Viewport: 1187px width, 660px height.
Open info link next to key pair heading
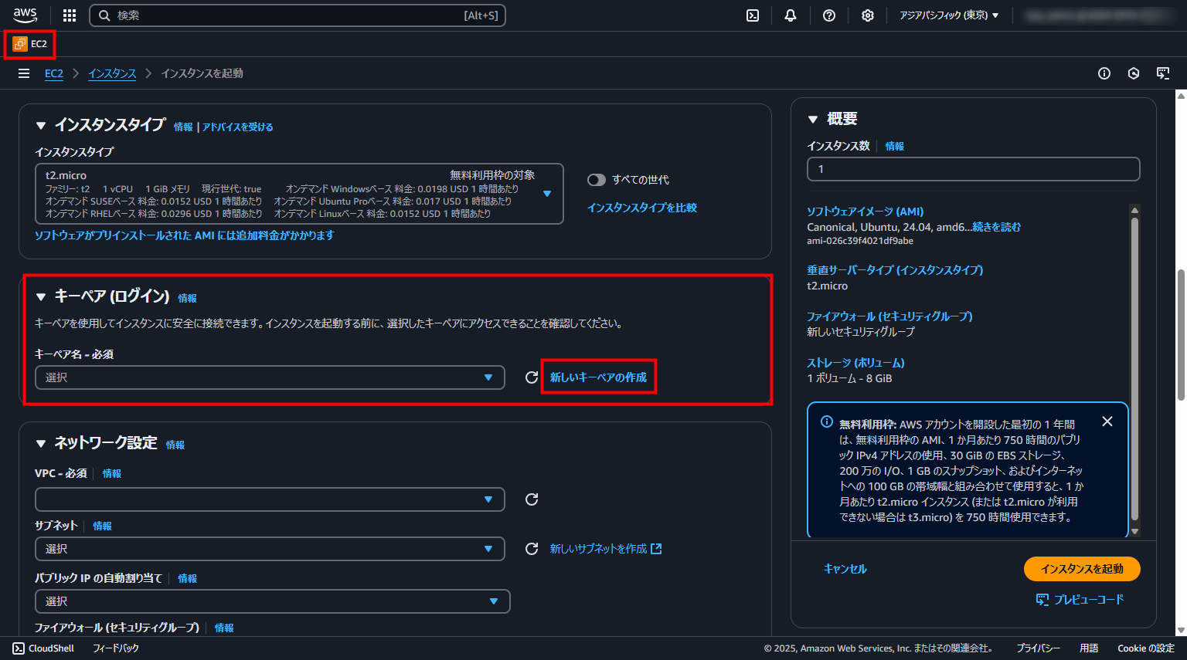pyautogui.click(x=187, y=298)
